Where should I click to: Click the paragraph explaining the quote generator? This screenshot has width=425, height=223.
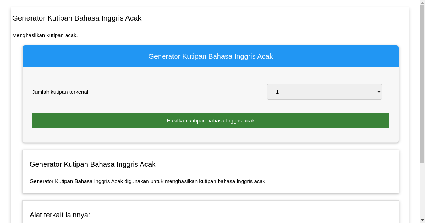[148, 181]
